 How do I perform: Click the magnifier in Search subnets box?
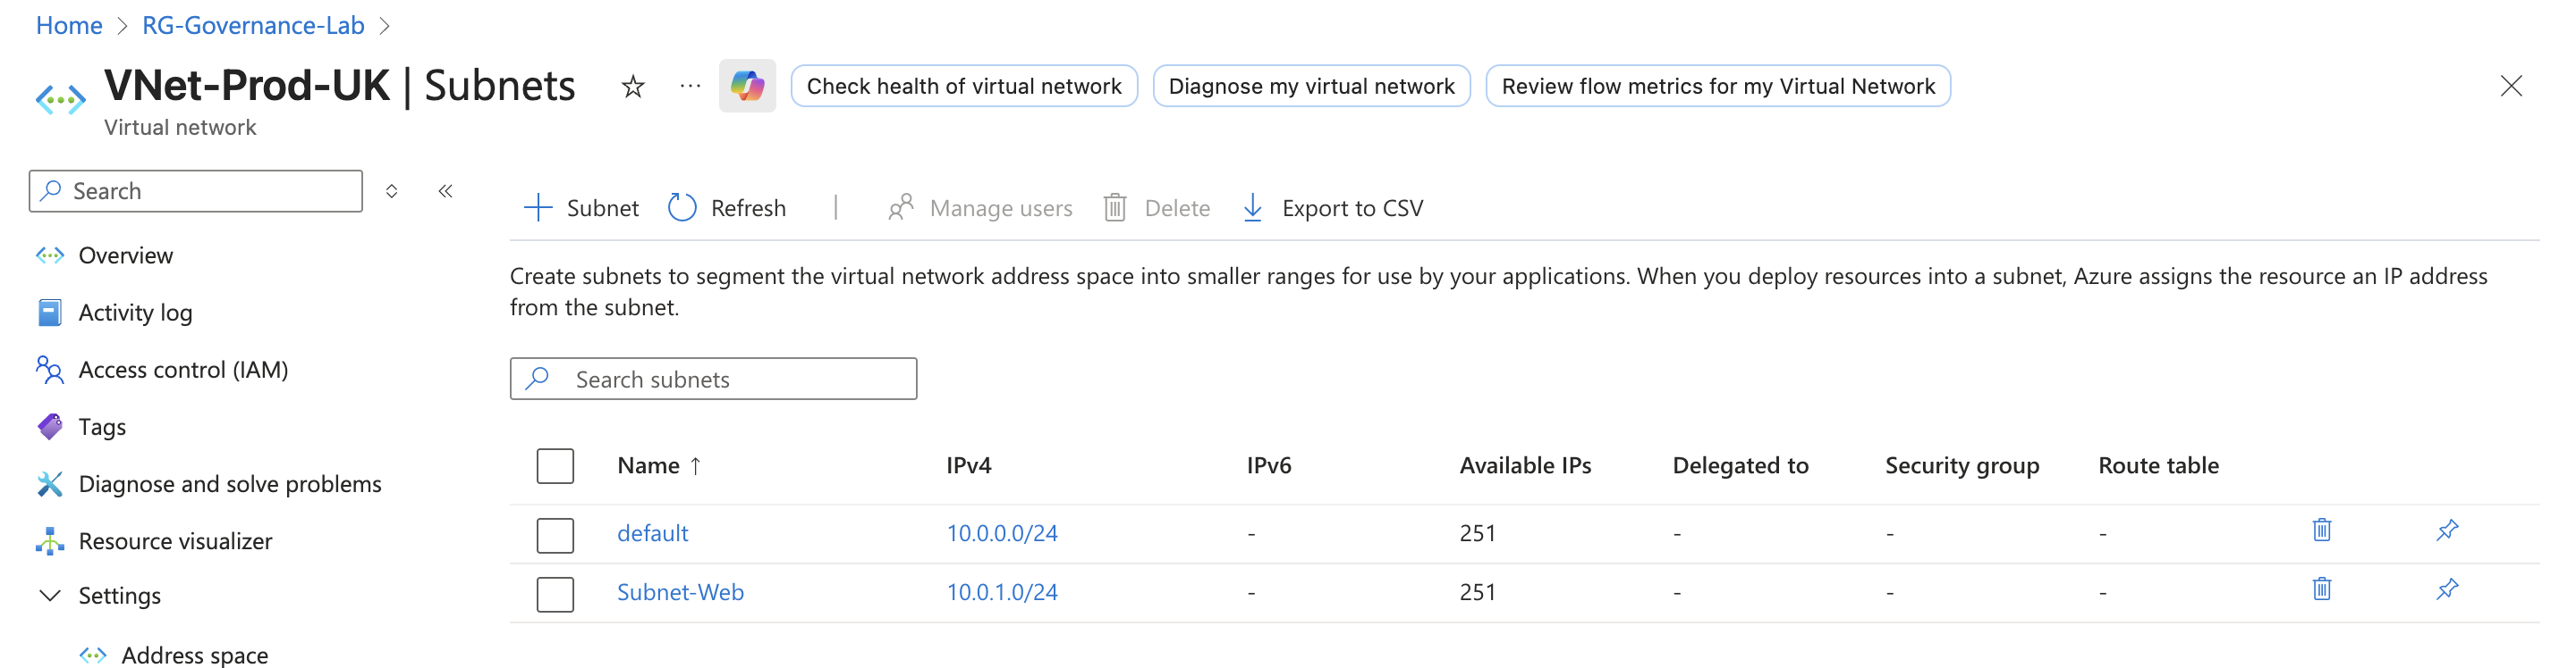tap(538, 379)
